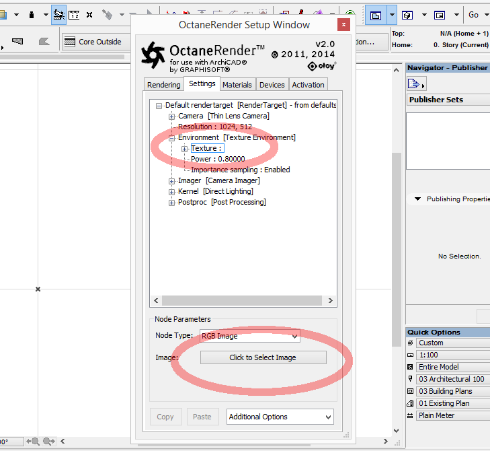This screenshot has height=451, width=490.
Task: Open the Node Type RGB Image dropdown
Action: 249,336
